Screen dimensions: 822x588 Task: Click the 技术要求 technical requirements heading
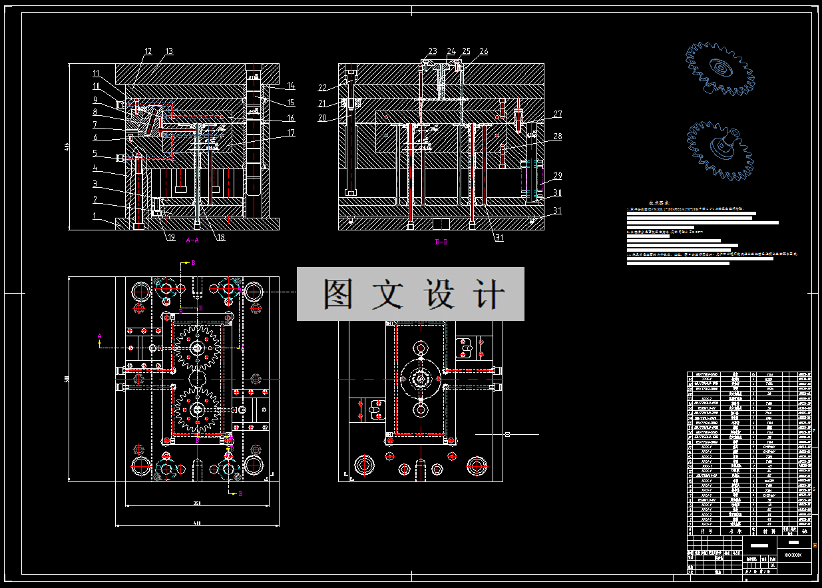pos(660,202)
